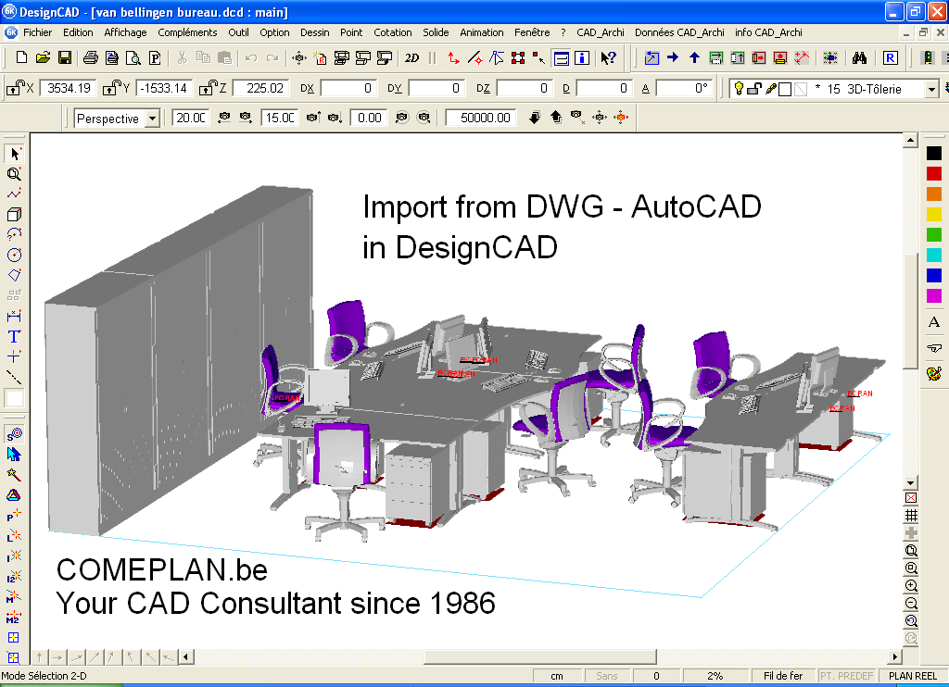
Task: Click the context Help arrow-question icon
Action: pyautogui.click(x=608, y=57)
